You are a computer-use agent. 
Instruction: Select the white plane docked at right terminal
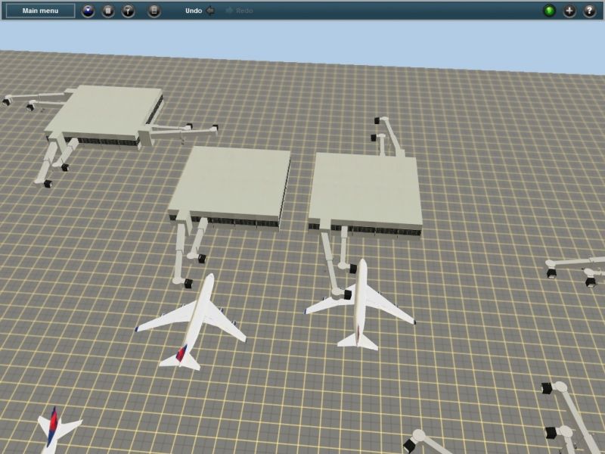(360, 305)
